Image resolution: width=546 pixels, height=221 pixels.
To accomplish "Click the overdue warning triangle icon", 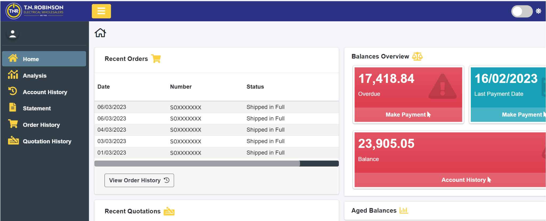I will [x=443, y=86].
